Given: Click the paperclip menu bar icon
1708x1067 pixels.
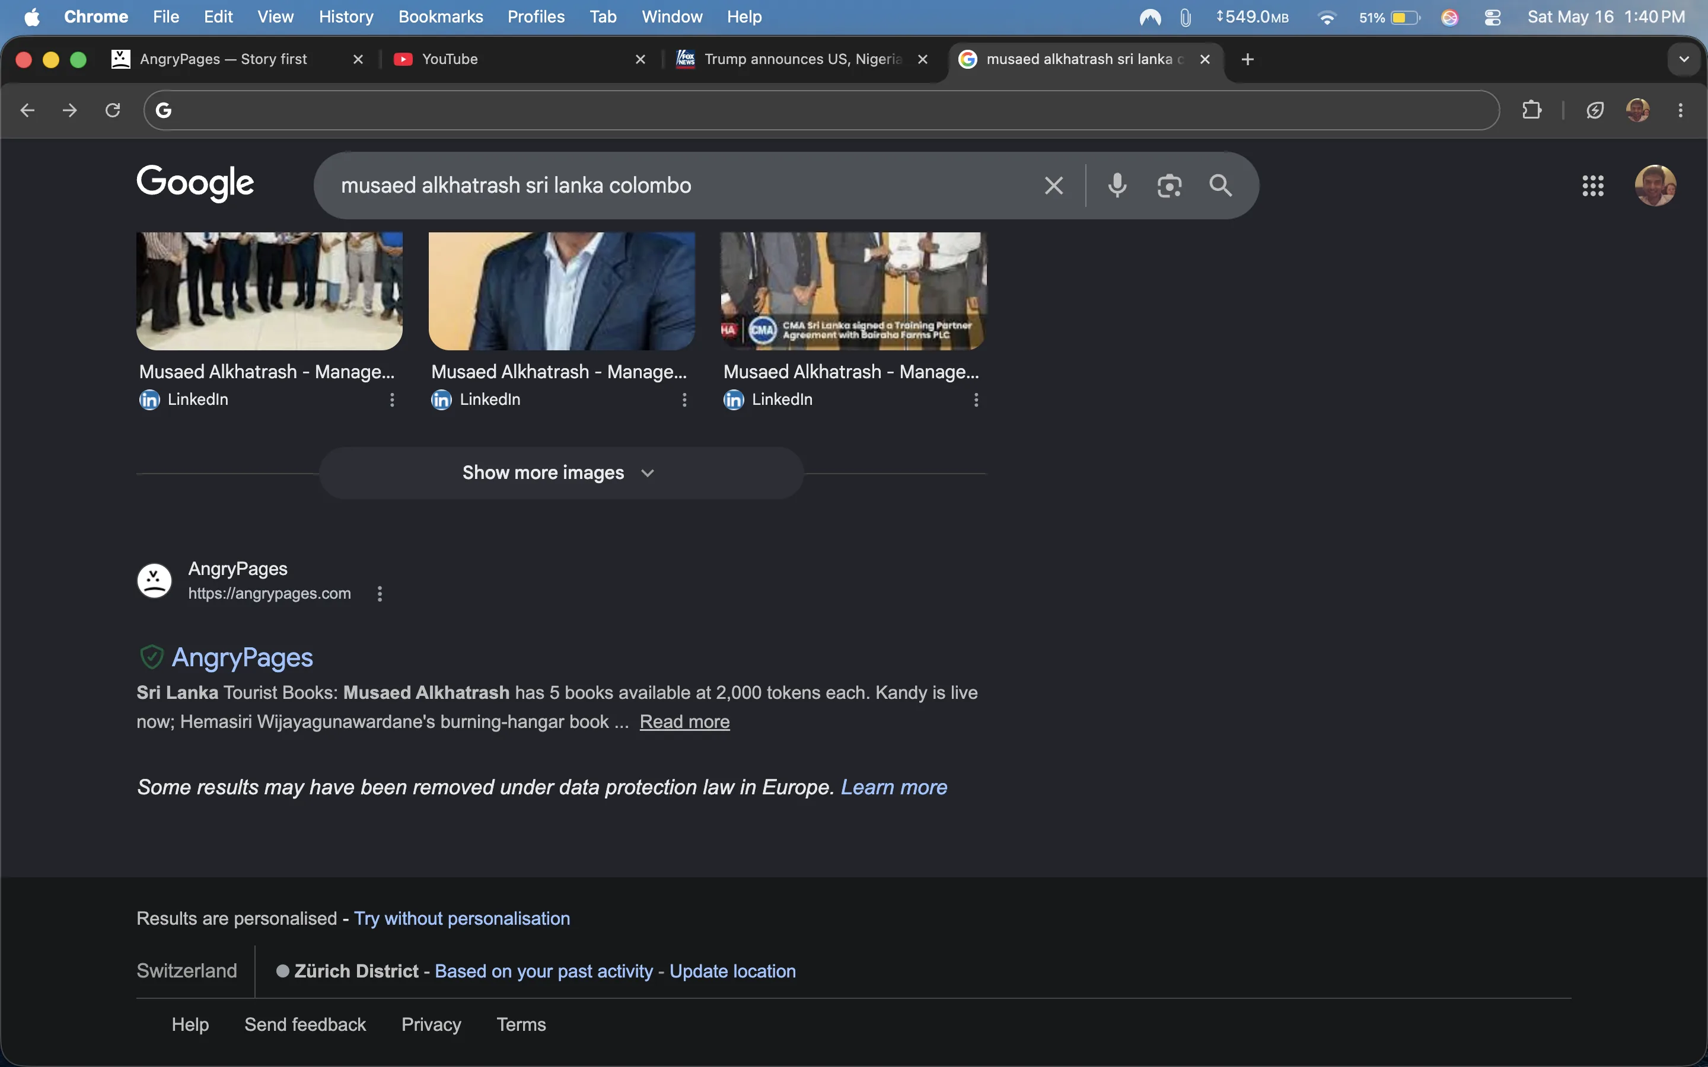Looking at the screenshot, I should pyautogui.click(x=1186, y=17).
